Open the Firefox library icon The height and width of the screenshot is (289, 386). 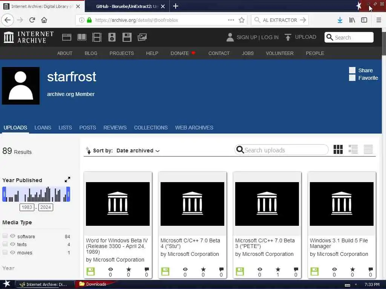pos(352,20)
